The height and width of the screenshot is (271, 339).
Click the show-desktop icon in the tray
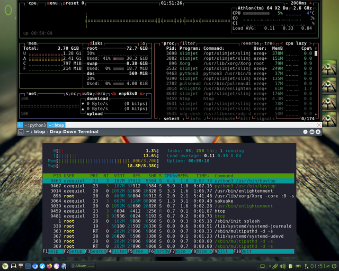tap(262, 266)
